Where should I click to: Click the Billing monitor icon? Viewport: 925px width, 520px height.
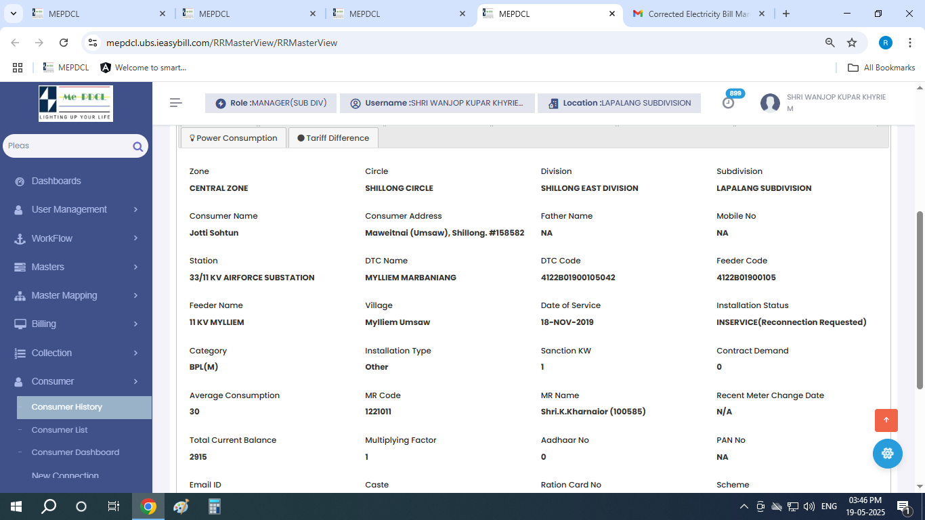tap(20, 324)
